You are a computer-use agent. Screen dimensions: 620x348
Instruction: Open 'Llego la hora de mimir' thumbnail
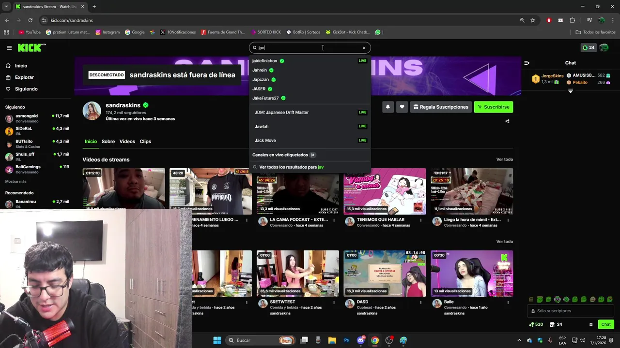[472, 191]
